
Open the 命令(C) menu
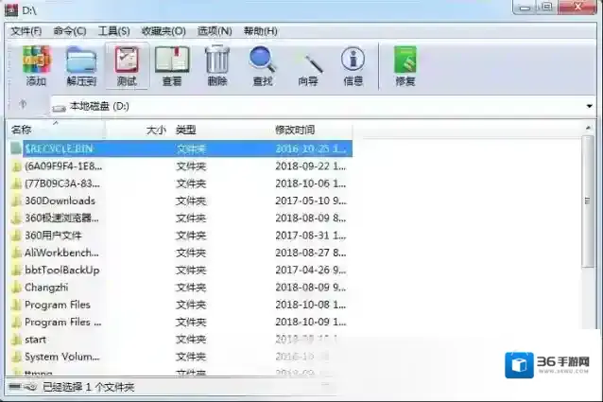coord(70,31)
